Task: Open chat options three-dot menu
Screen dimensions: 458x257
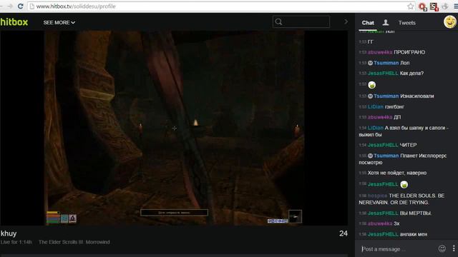Action: point(454,248)
